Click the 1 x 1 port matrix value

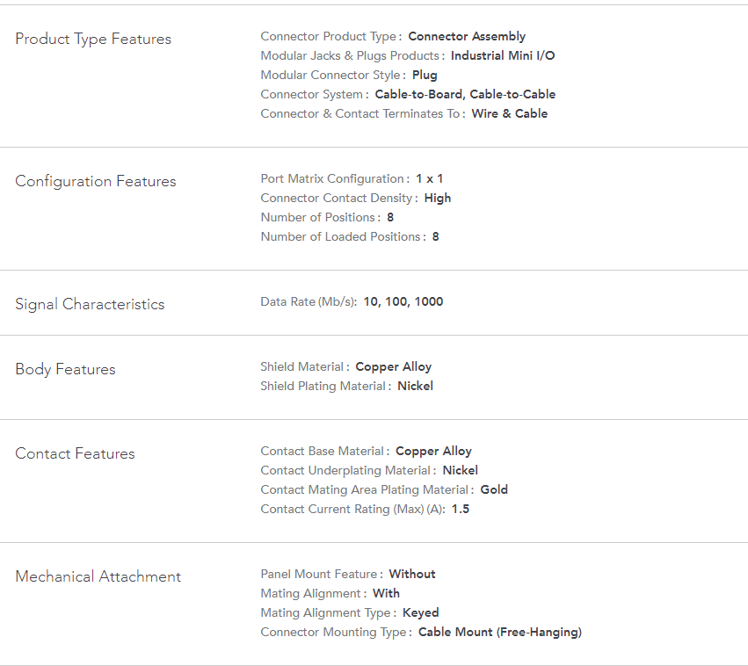pyautogui.click(x=429, y=179)
